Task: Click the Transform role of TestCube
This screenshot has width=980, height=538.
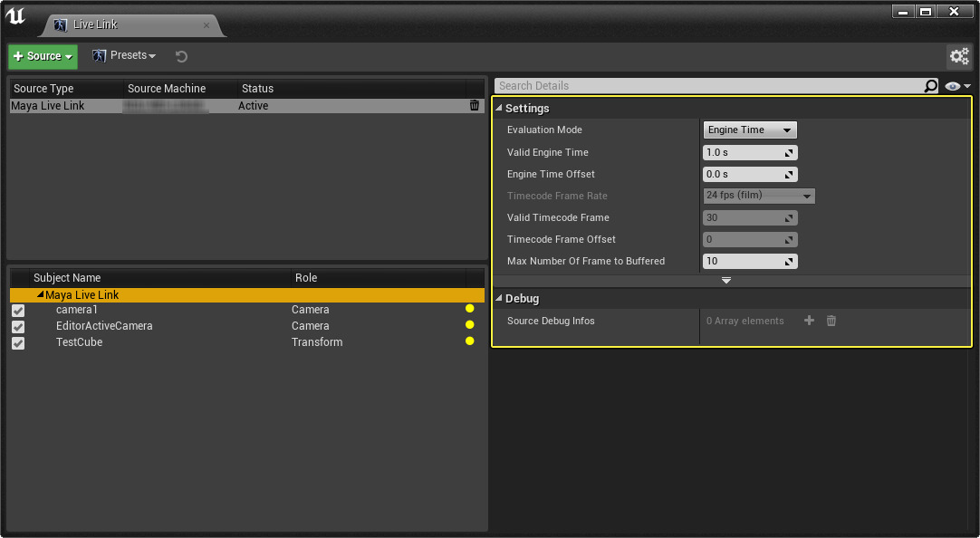Action: tap(317, 342)
